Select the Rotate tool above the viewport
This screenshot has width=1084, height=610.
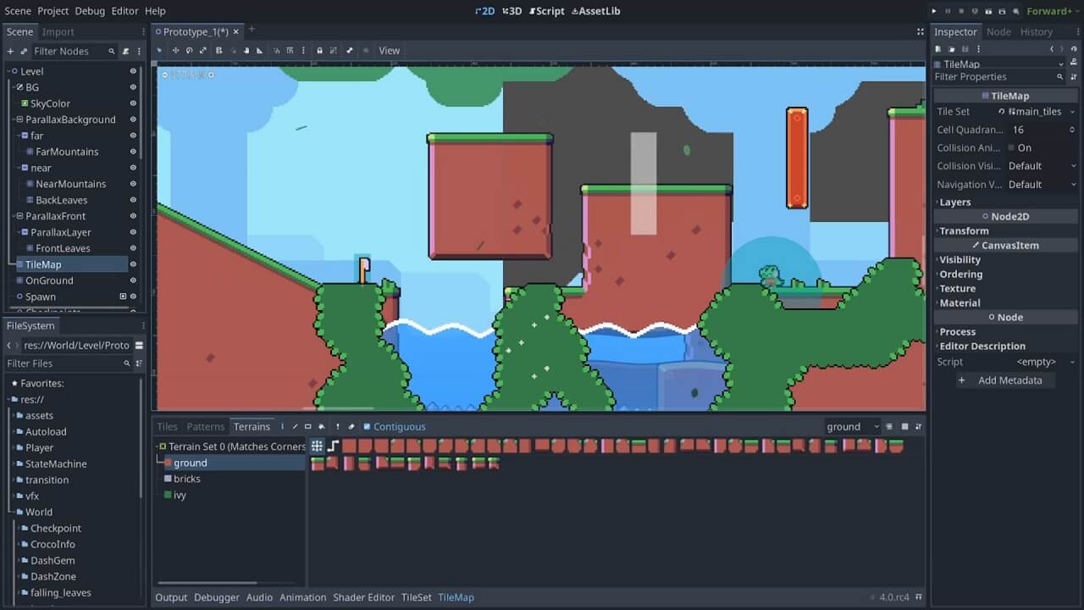tap(190, 51)
